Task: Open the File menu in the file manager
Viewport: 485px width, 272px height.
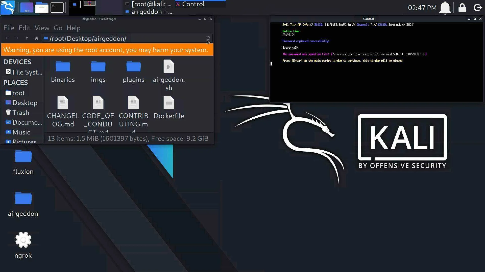Action: [9, 28]
